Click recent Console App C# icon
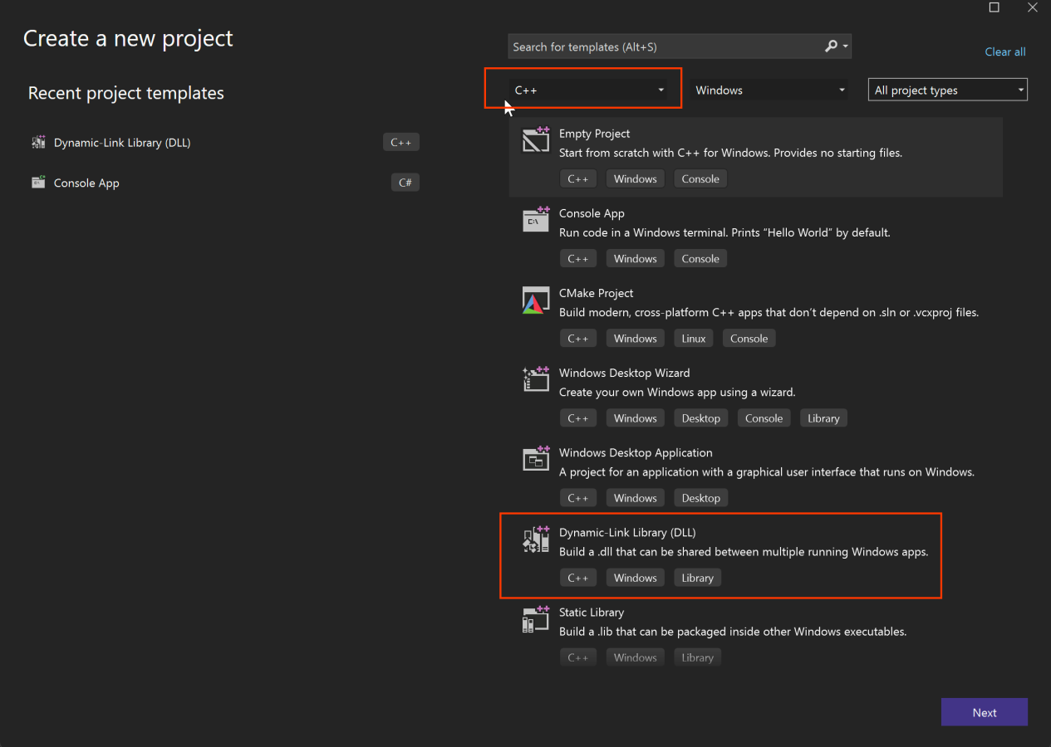1051x747 pixels. (x=38, y=183)
